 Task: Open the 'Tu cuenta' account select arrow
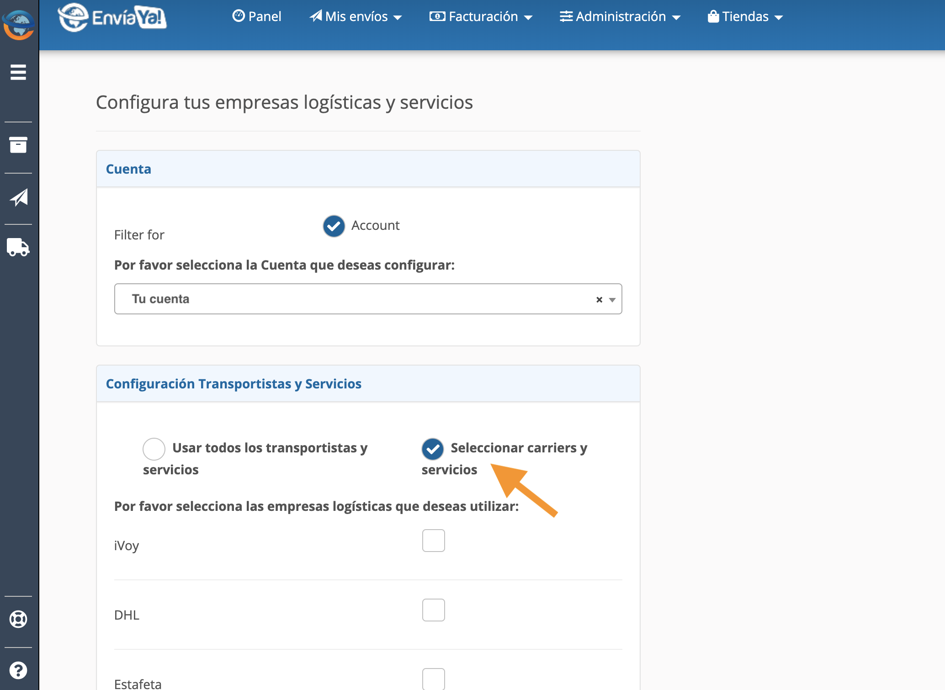point(612,300)
